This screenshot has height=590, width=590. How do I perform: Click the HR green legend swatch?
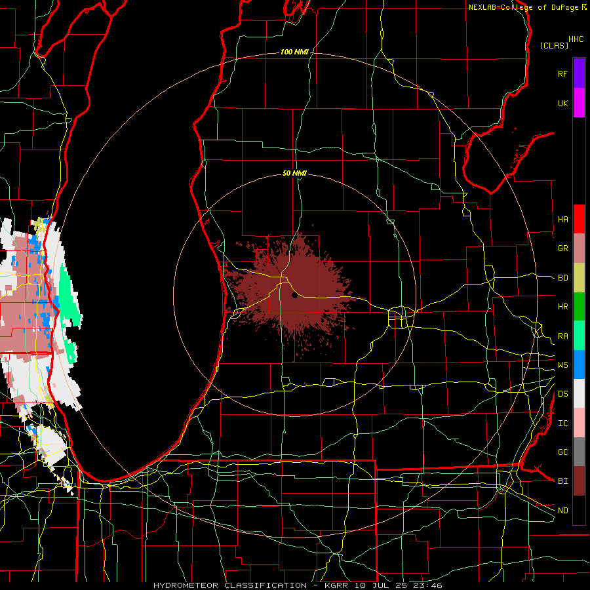point(579,306)
